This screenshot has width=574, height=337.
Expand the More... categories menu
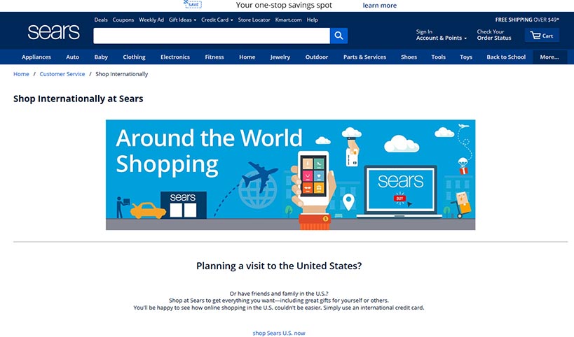tap(549, 57)
